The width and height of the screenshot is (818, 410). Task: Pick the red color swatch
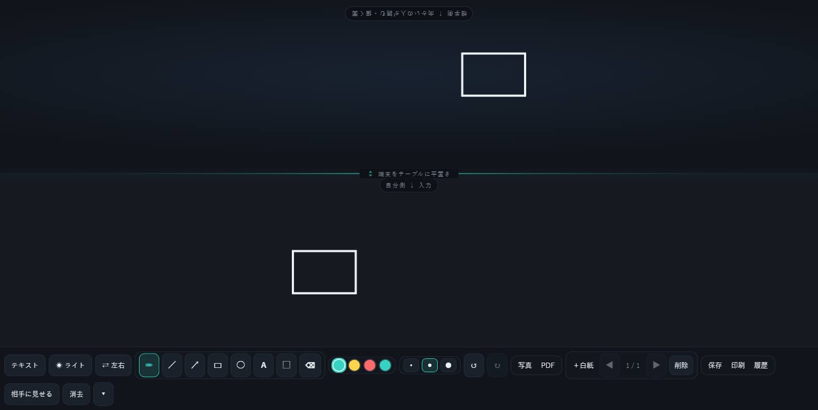(x=370, y=365)
